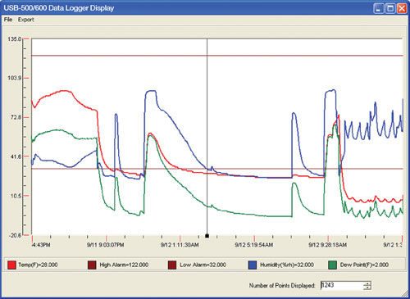Click the 9/12 1:11:30AM time axis label

tap(180, 245)
